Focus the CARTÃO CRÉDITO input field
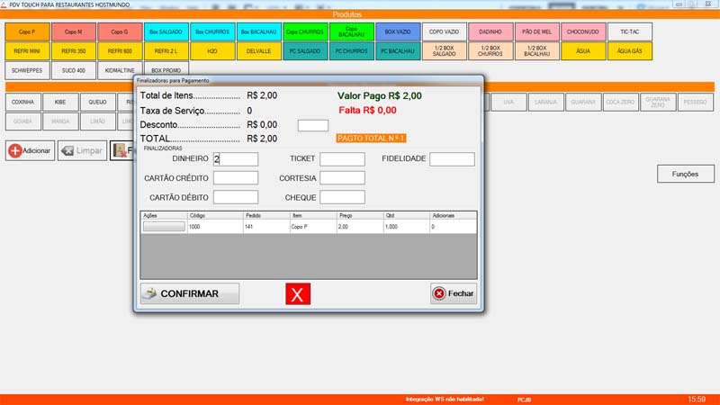Viewport: 720px width, 405px height. pos(236,178)
